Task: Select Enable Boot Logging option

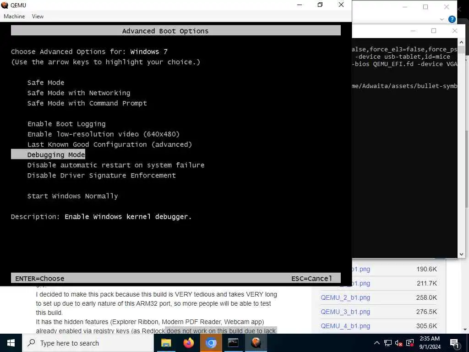Action: coord(66,124)
